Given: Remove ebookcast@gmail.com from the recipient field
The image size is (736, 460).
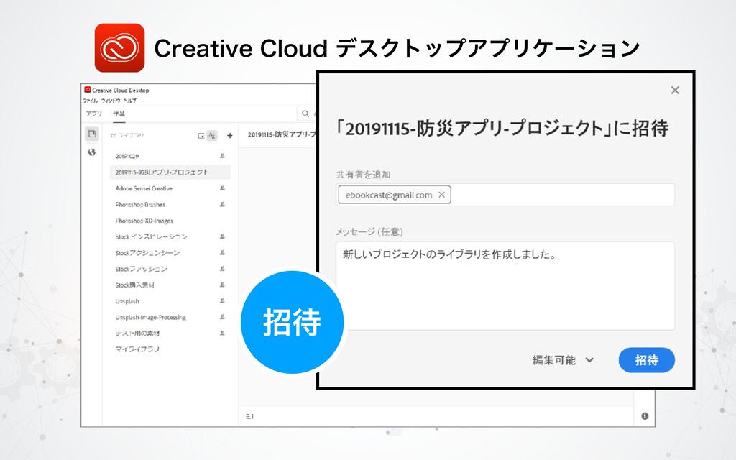Looking at the screenshot, I should (x=442, y=195).
